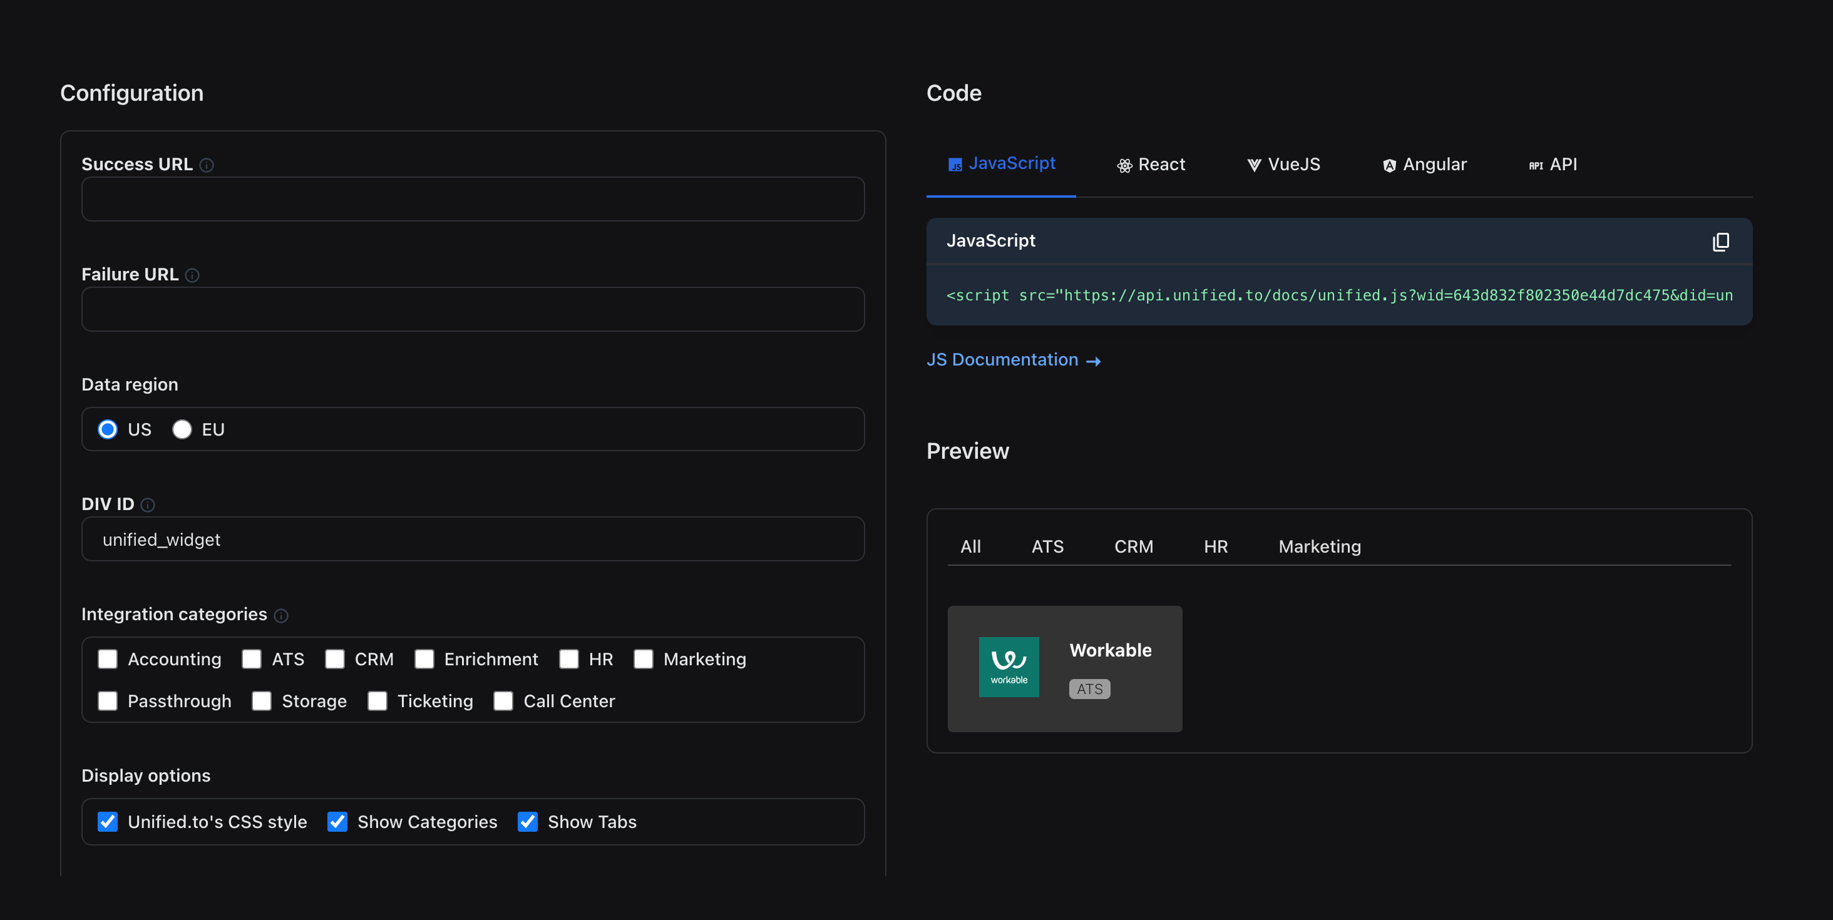This screenshot has width=1833, height=920.
Task: Open the API code tab
Action: coord(1553,165)
